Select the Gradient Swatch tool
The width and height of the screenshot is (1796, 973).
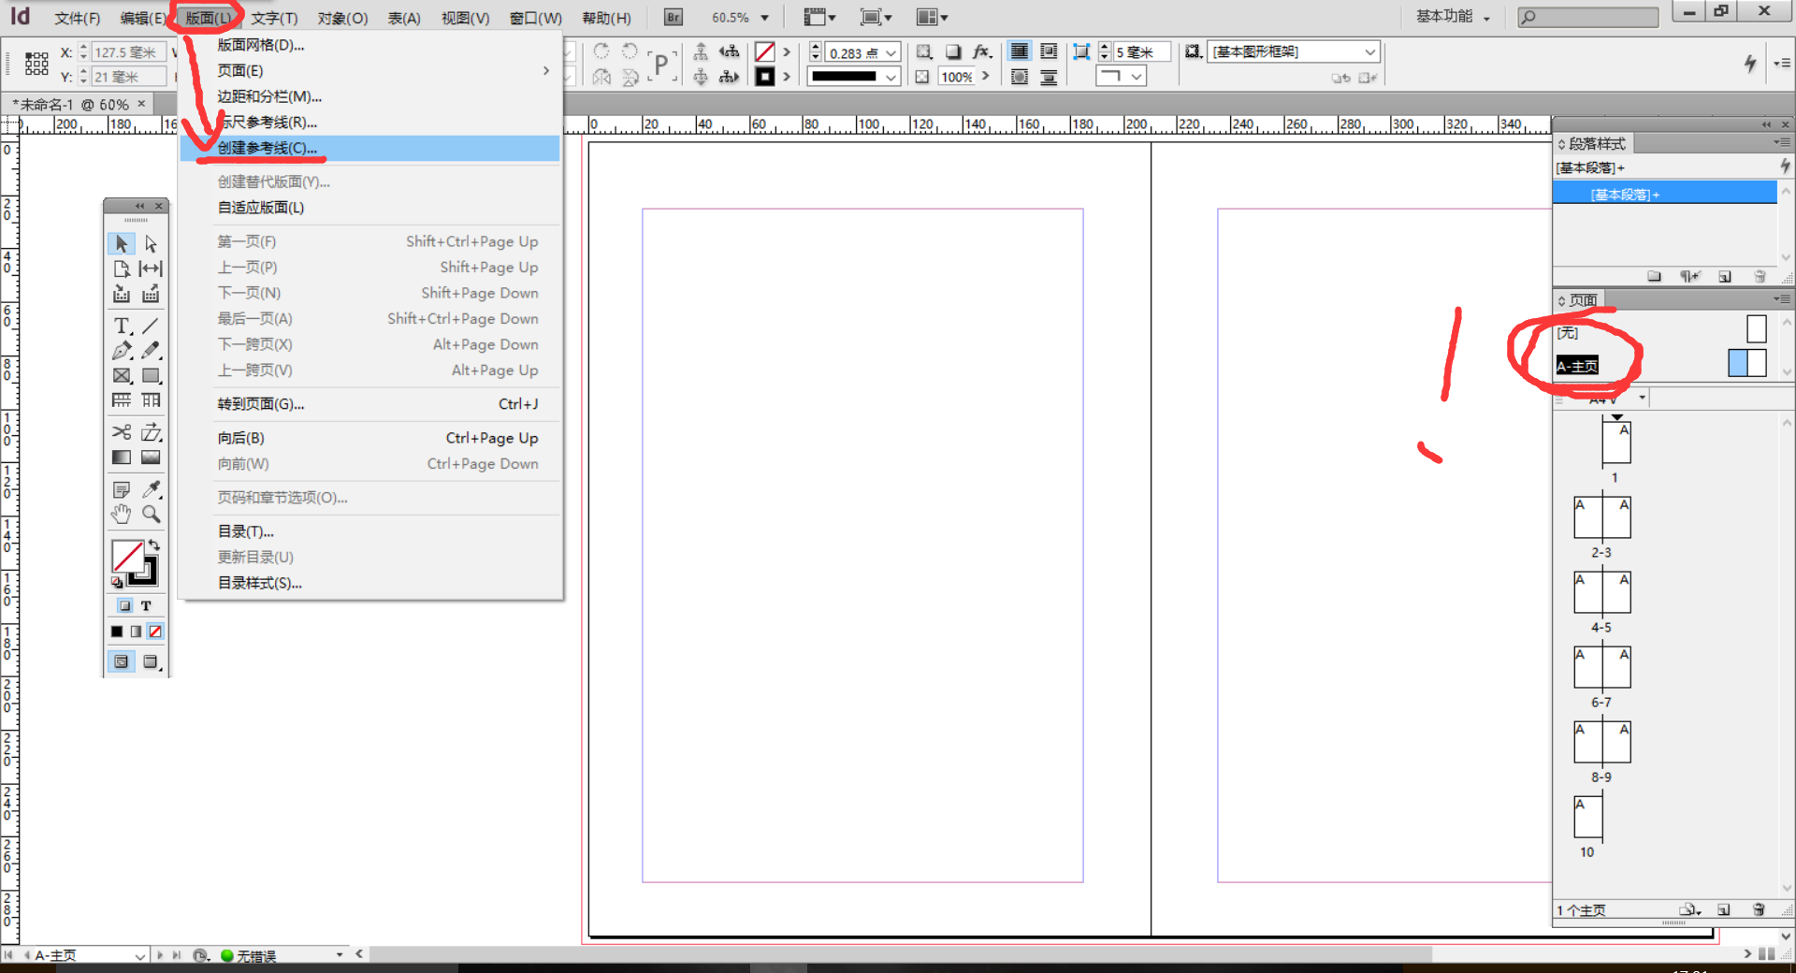click(x=121, y=457)
